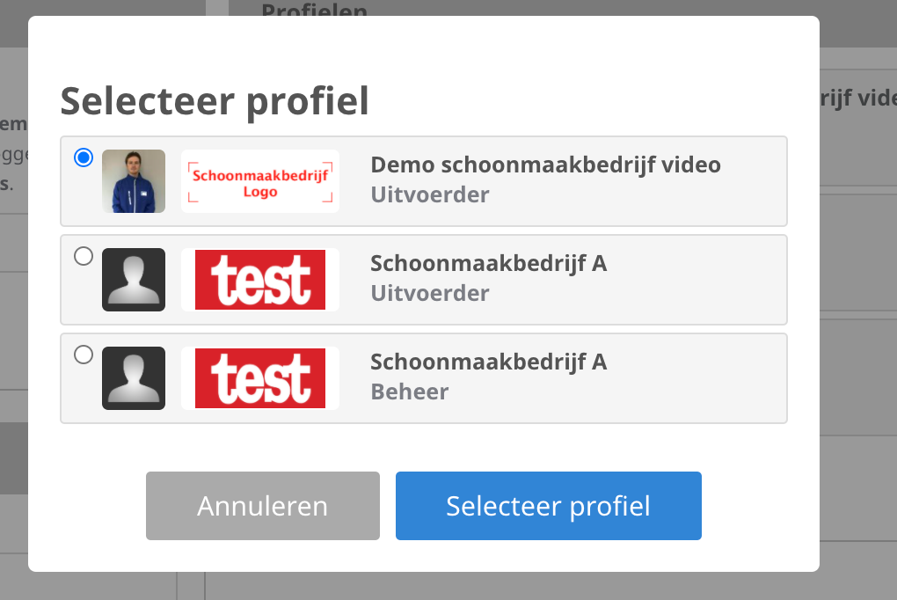Click Schoonmaakbedrijf A name above Beheer
The height and width of the screenshot is (600, 897).
[488, 362]
